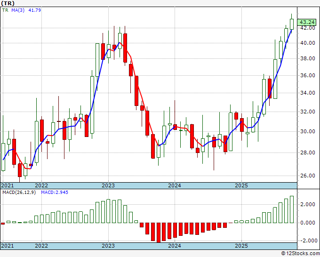Click the (TR) ticker title

click(x=8, y=3)
